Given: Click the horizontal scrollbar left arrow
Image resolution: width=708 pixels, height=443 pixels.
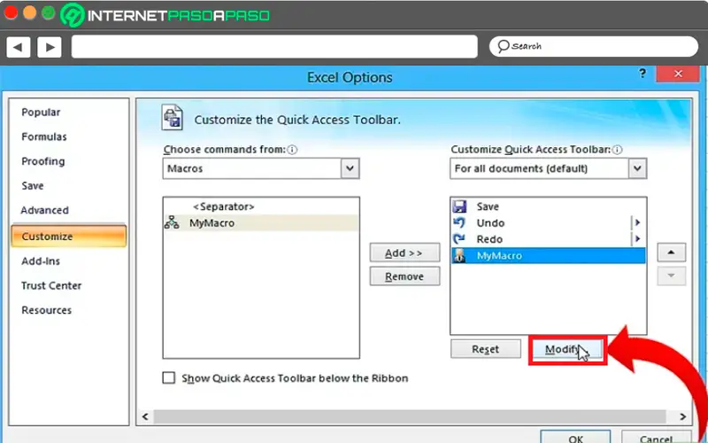Looking at the screenshot, I should (145, 416).
